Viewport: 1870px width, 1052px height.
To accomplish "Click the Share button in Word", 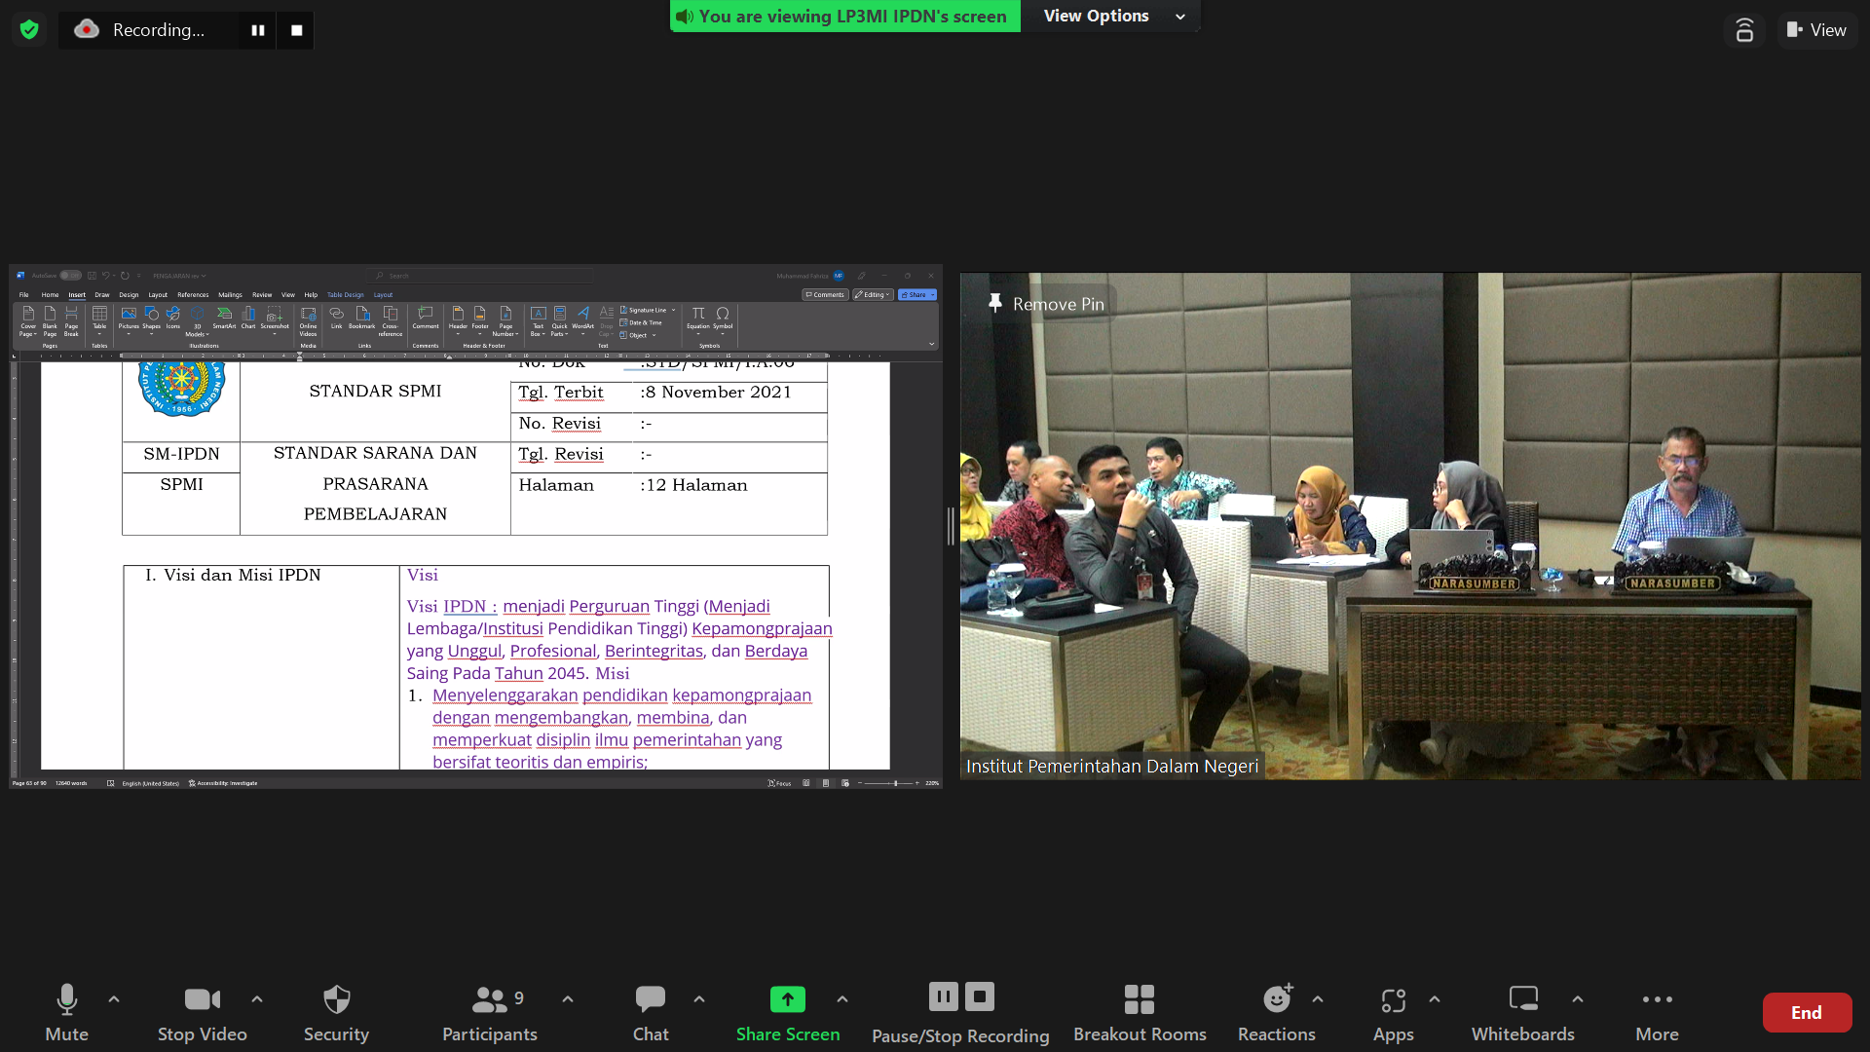I will coord(917,294).
